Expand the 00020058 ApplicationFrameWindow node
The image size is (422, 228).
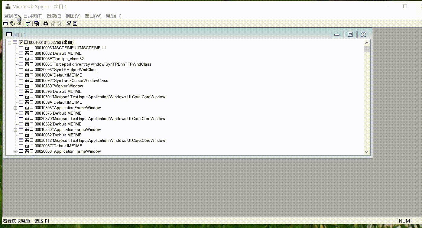click(x=15, y=151)
